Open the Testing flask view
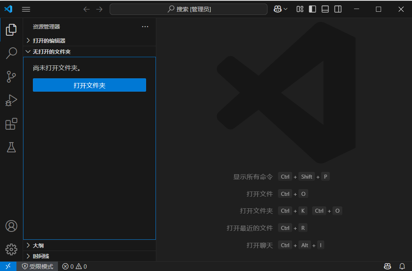Viewport: 412px width, 271px height. point(11,147)
